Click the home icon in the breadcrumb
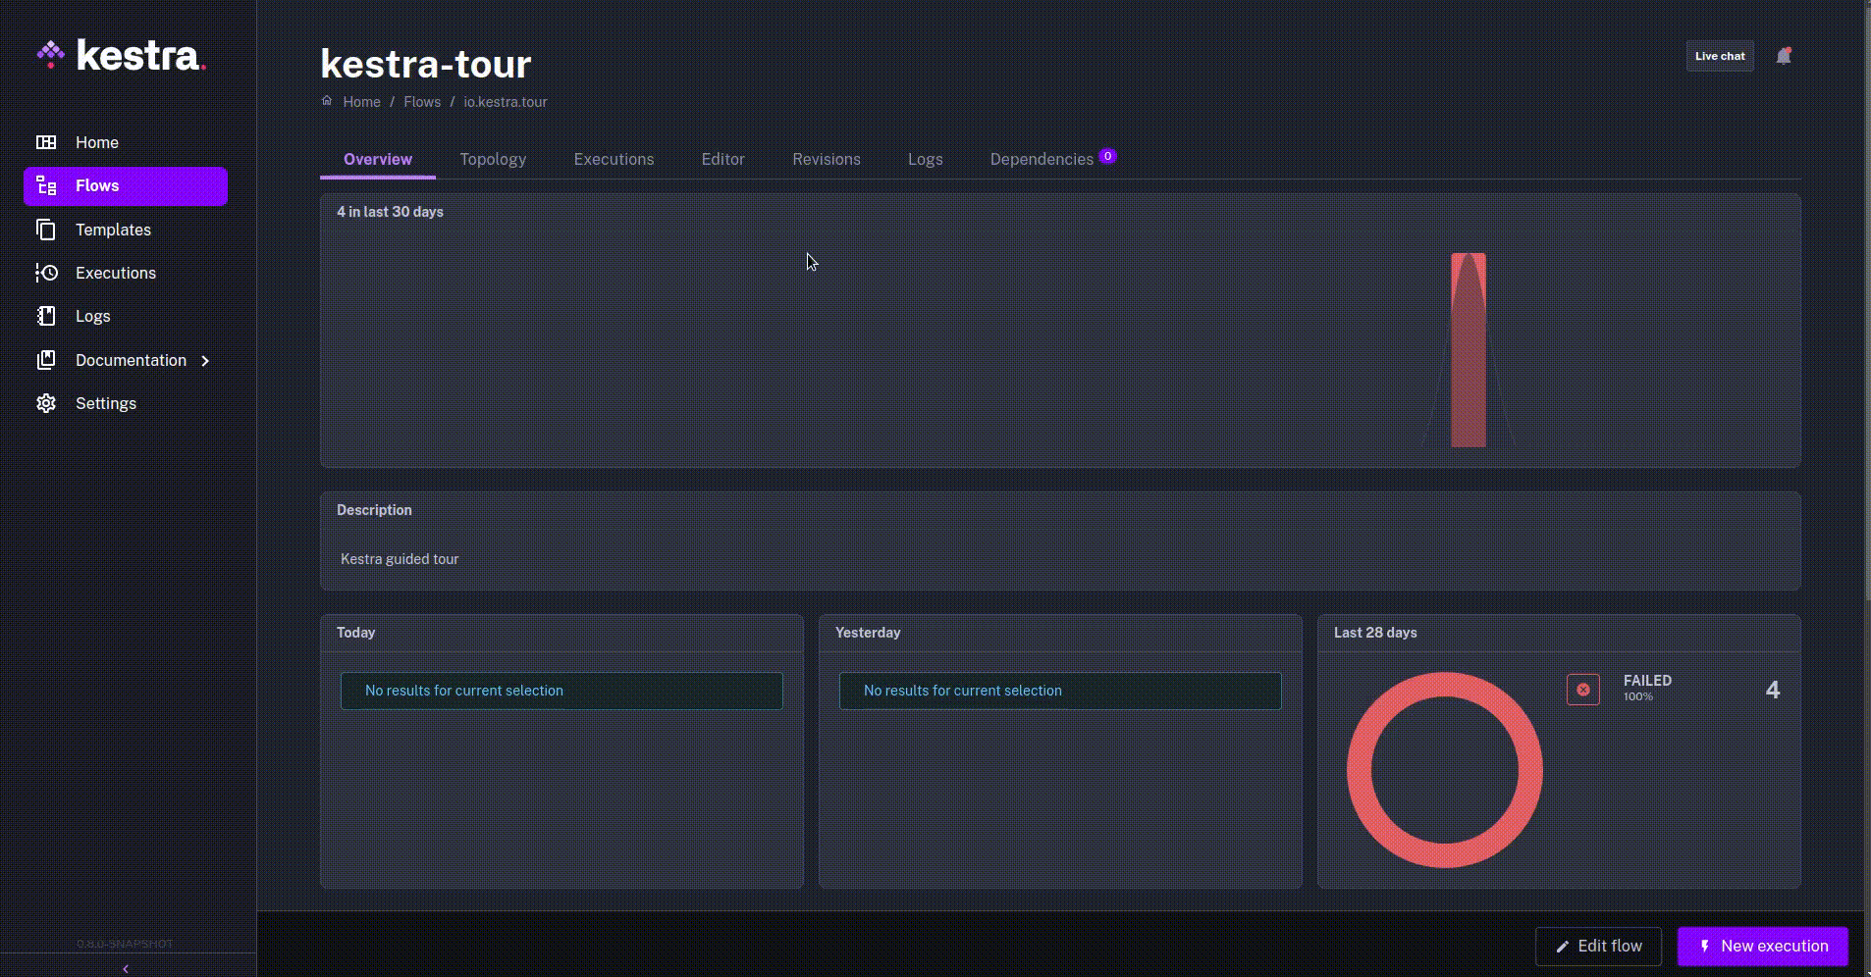The height and width of the screenshot is (977, 1871). (327, 100)
